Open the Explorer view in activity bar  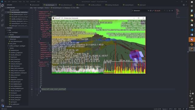2,5
